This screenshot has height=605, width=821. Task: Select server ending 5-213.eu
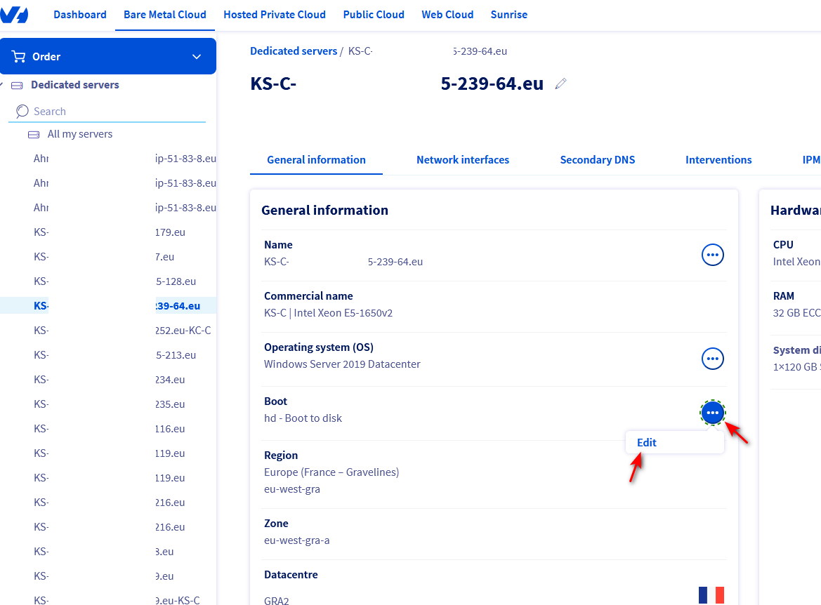114,355
